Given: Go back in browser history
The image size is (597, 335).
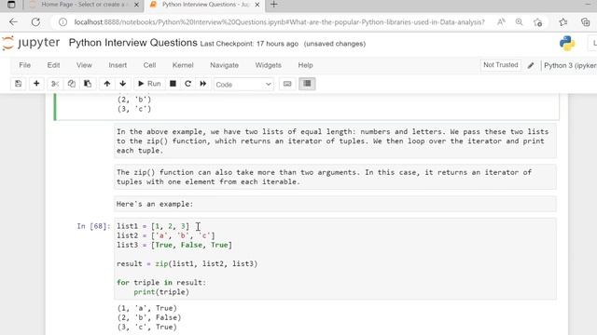Looking at the screenshot, I should point(13,22).
